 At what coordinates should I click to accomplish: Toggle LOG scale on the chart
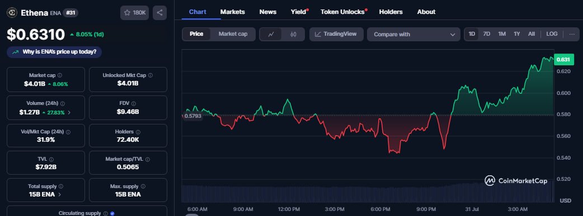[x=552, y=34]
